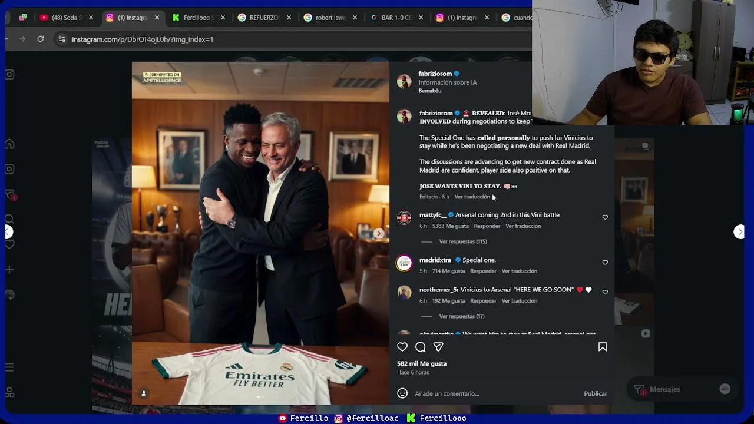
Task: Open the comment bubble icon under the post
Action: point(421,347)
